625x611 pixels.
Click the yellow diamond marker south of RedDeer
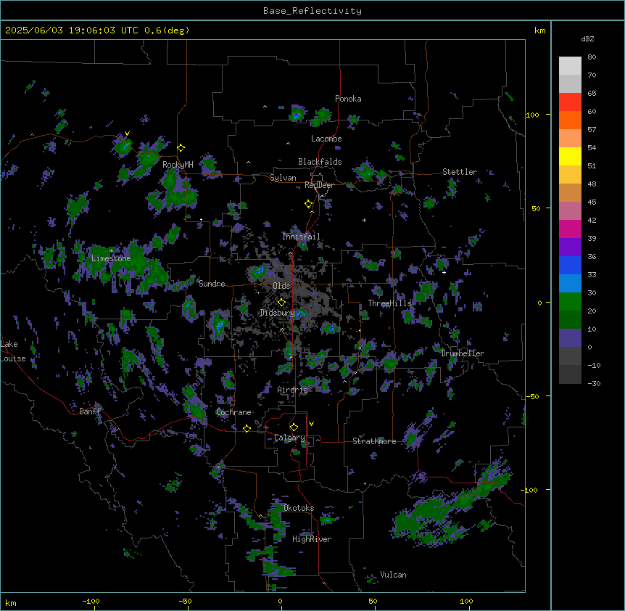click(x=309, y=204)
